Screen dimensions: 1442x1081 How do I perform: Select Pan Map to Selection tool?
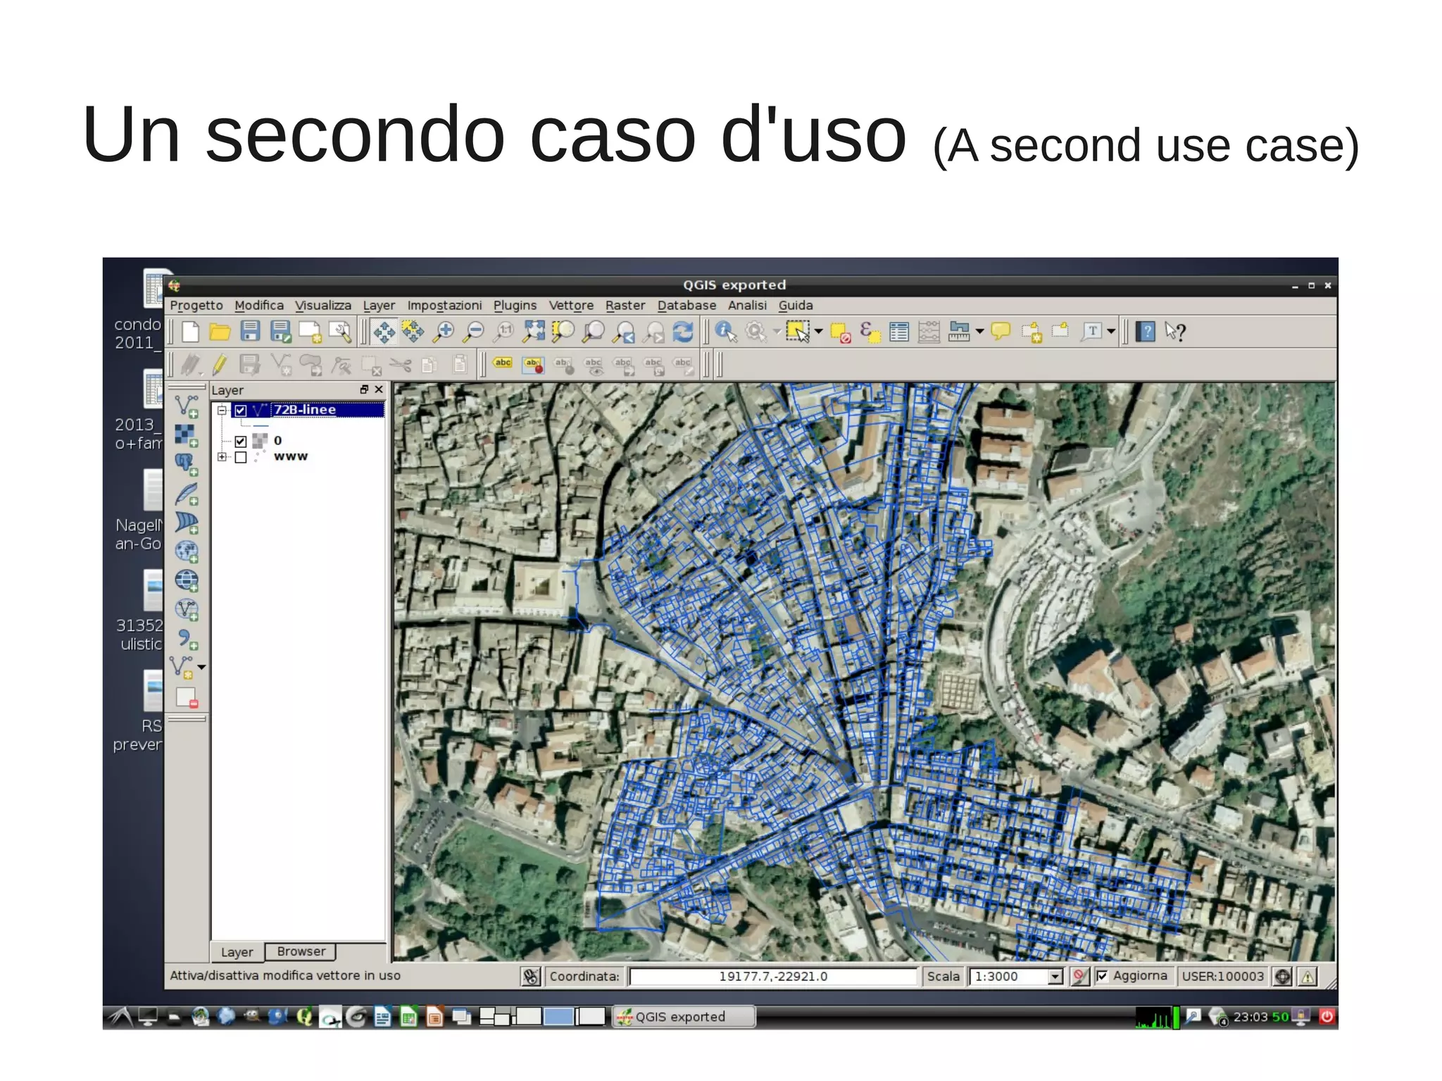[413, 331]
